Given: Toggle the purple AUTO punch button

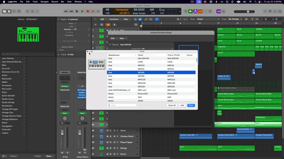Looking at the screenshot, I should click(x=195, y=11).
